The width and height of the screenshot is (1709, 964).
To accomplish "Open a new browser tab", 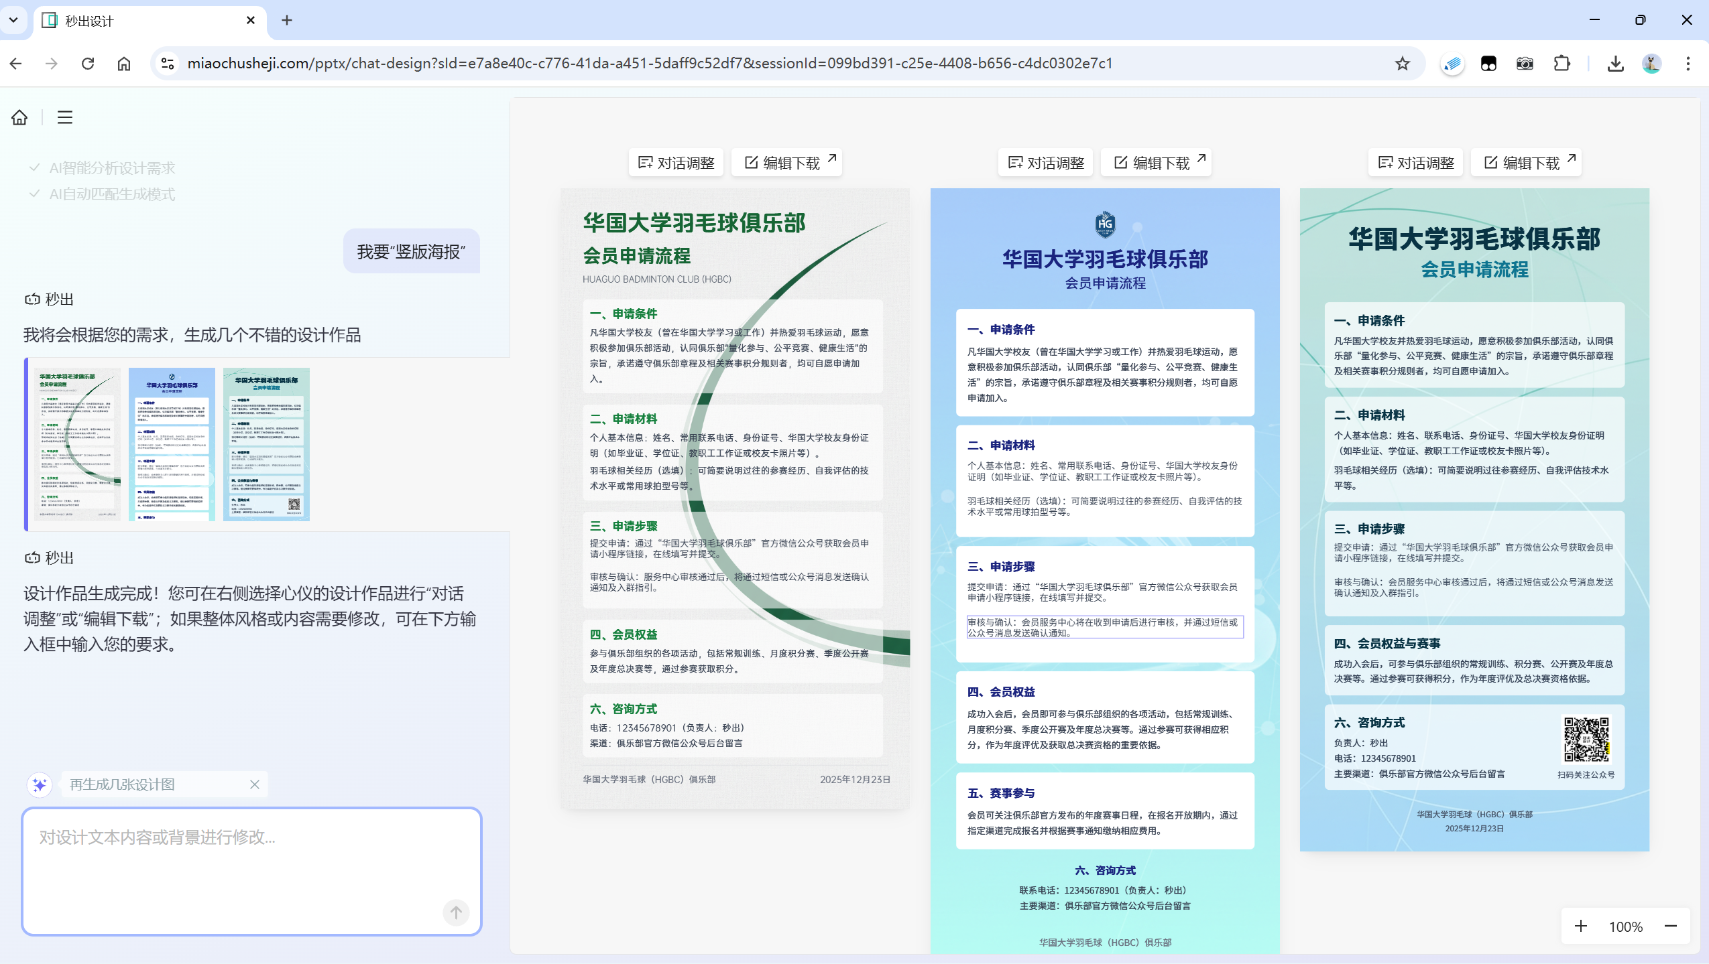I will click(287, 21).
